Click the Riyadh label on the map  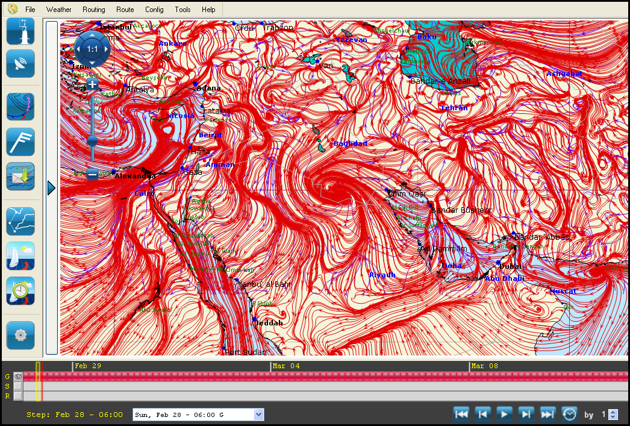[382, 275]
